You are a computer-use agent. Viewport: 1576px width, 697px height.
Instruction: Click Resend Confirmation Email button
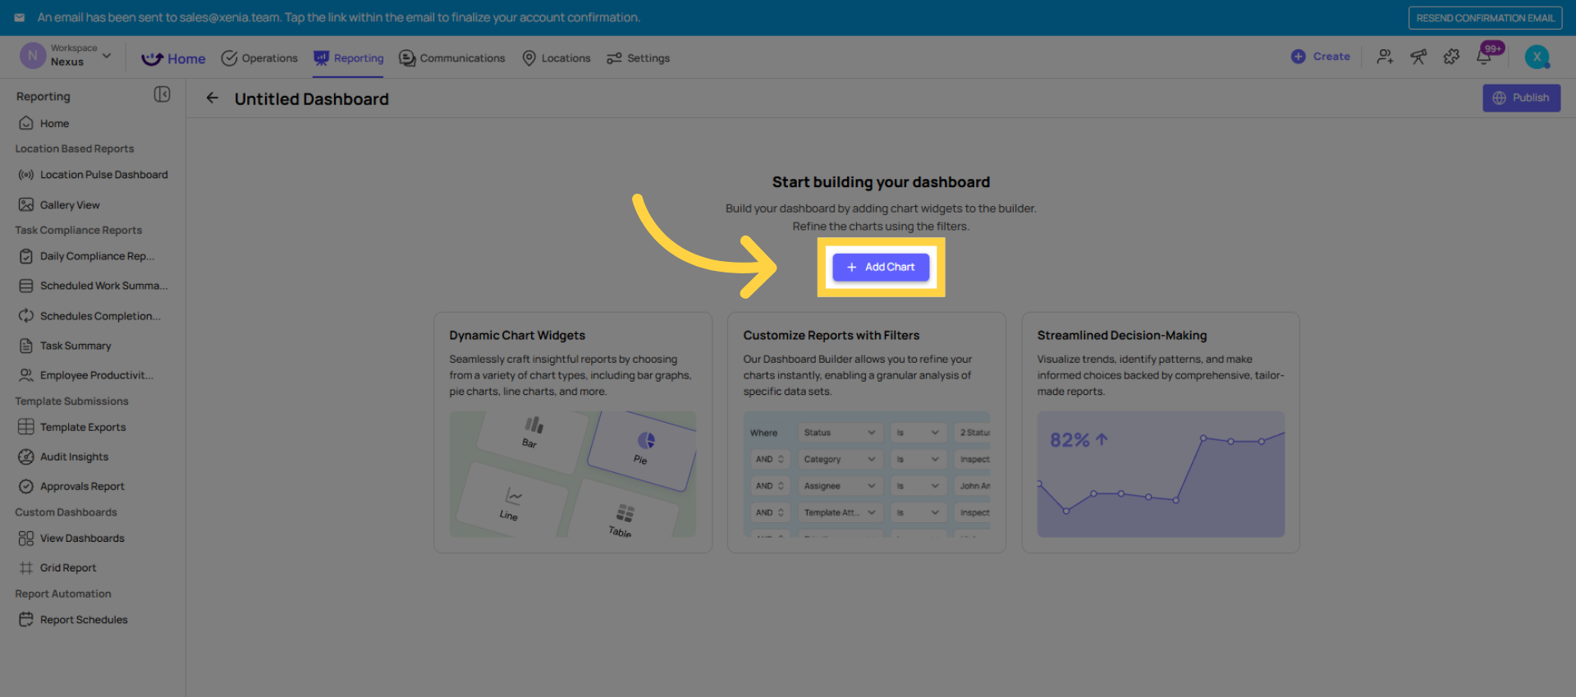[1485, 18]
